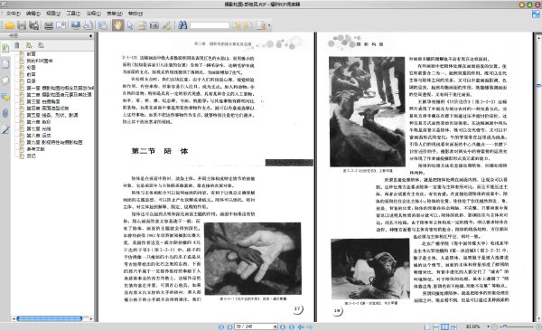Open the 帮助 (Help) menu
Screen dimensions: 542x331
(x=135, y=14)
